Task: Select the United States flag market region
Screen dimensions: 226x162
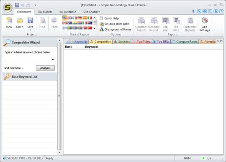Action: (64, 18)
